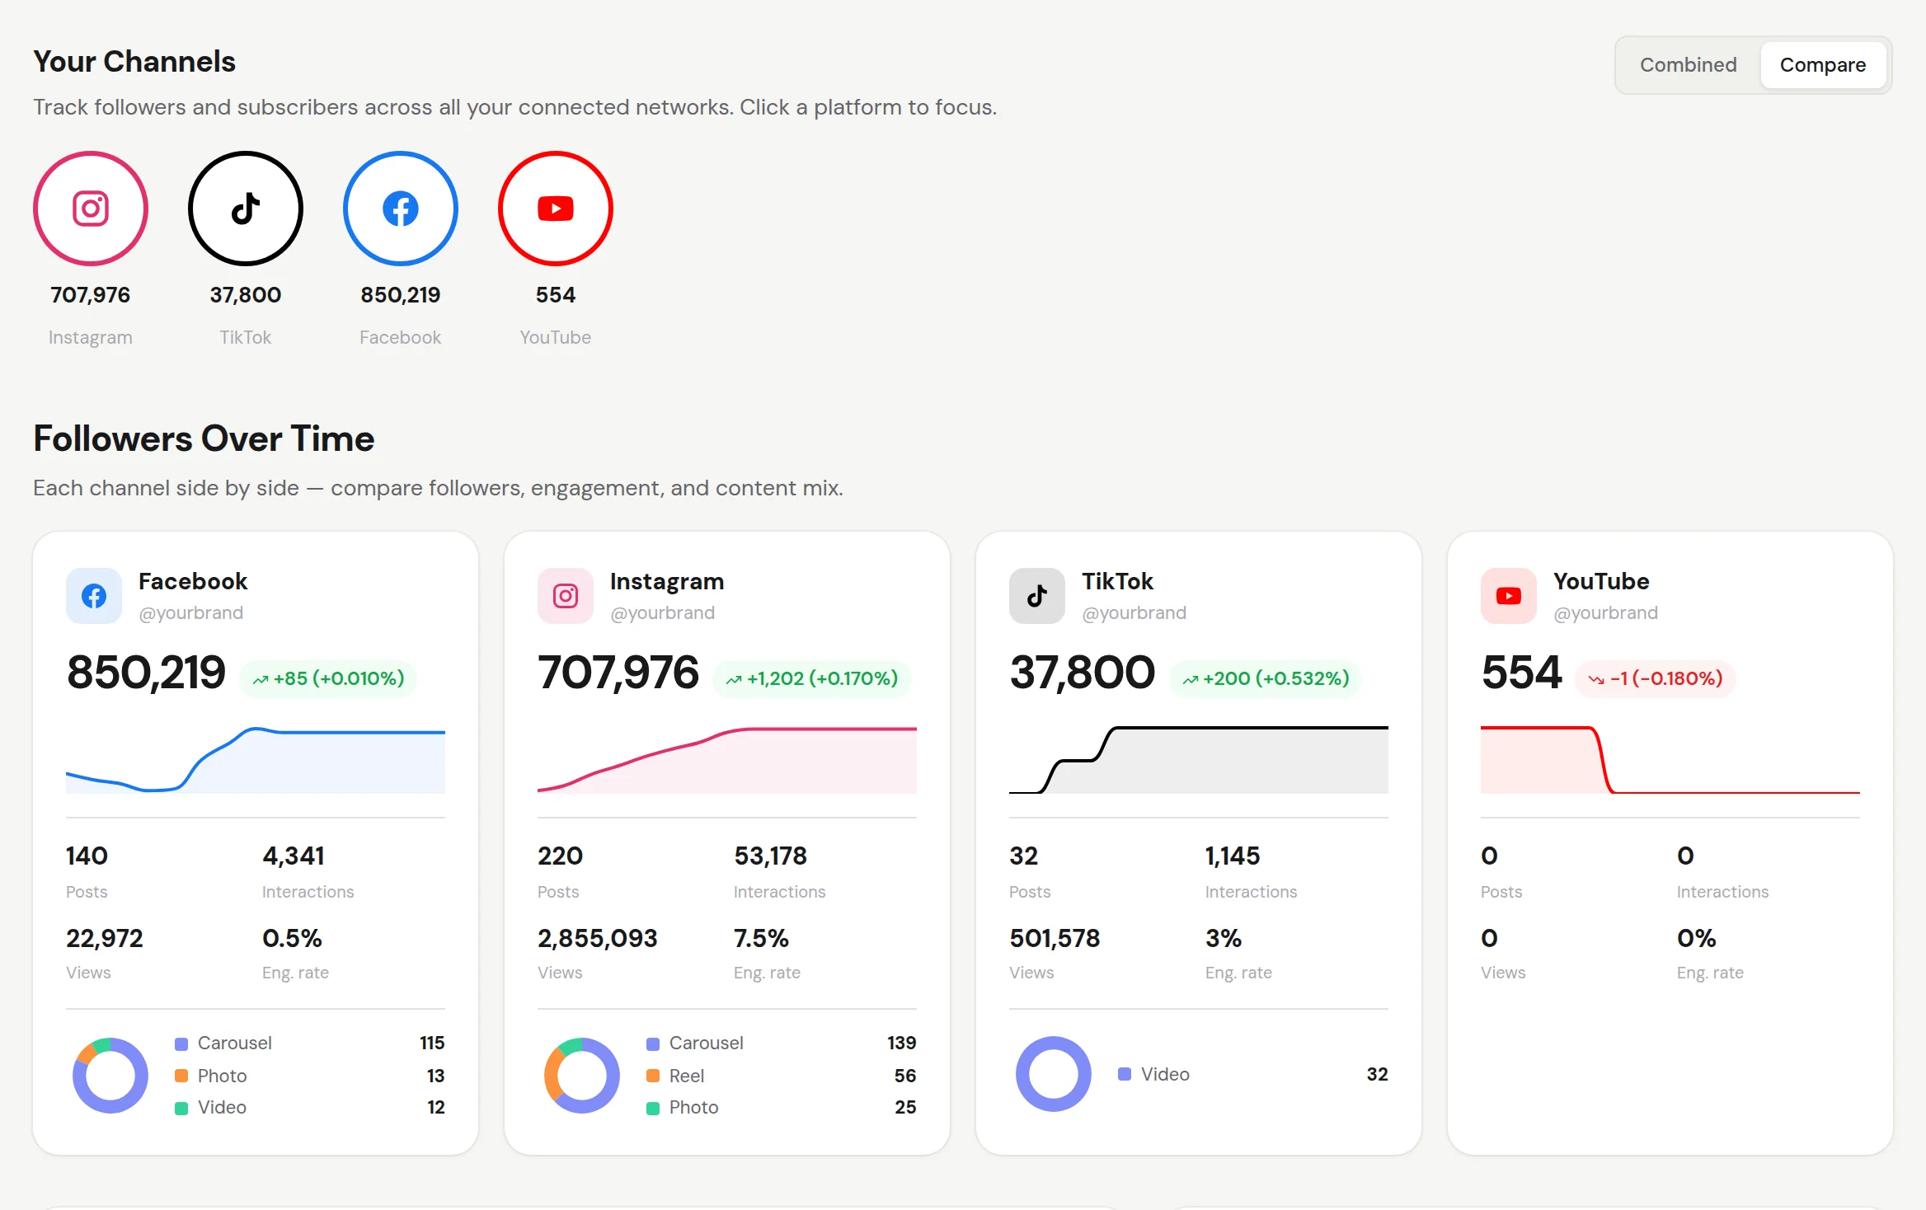Switch to the Combined view
Image resolution: width=1926 pixels, height=1210 pixels.
[1688, 65]
